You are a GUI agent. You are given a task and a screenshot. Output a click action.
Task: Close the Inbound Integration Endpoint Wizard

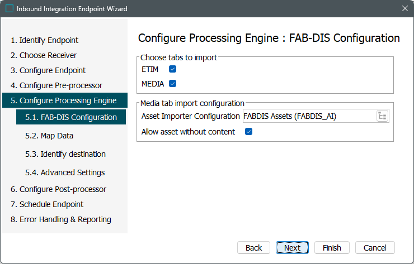pyautogui.click(x=404, y=8)
